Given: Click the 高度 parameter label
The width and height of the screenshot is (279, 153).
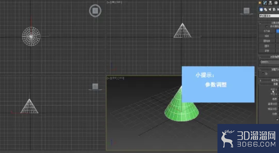Looking at the screenshot, I should coord(274,99).
